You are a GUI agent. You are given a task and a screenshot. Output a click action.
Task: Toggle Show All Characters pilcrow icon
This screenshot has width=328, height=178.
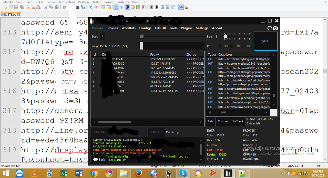click(x=121, y=7)
